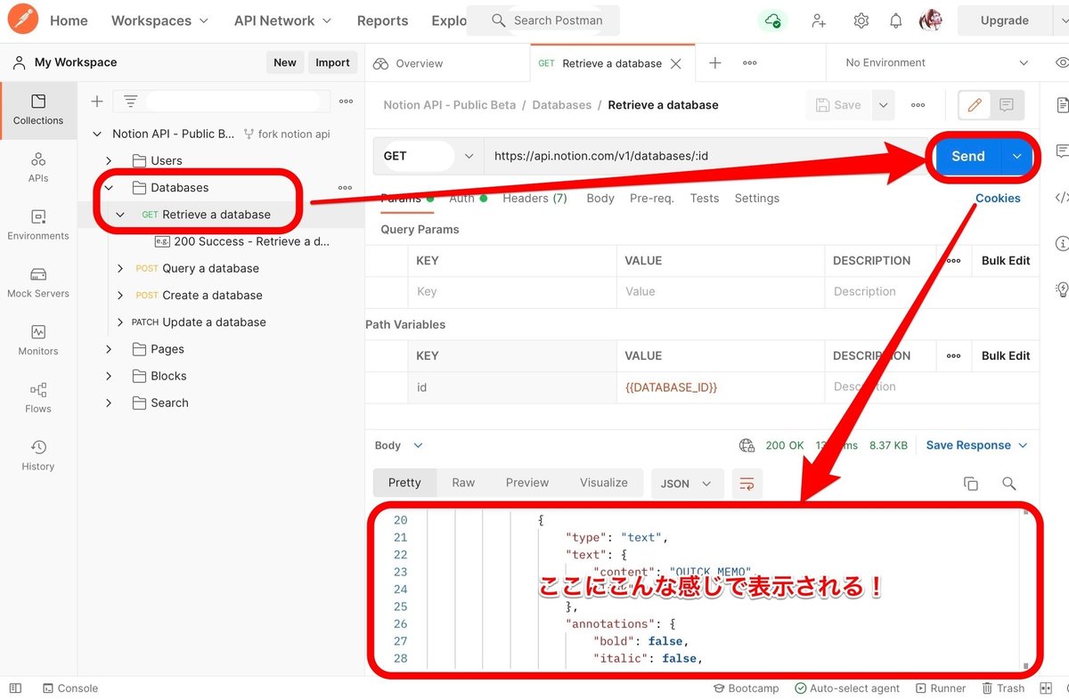Open the Pre-req. tab
The image size is (1069, 700).
coord(652,199)
